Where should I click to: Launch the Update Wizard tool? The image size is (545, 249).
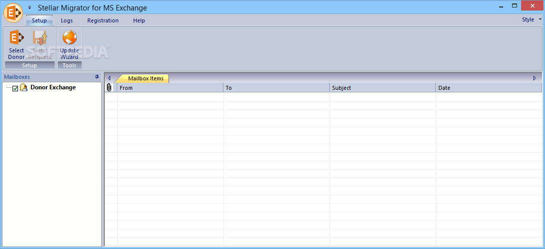point(69,44)
